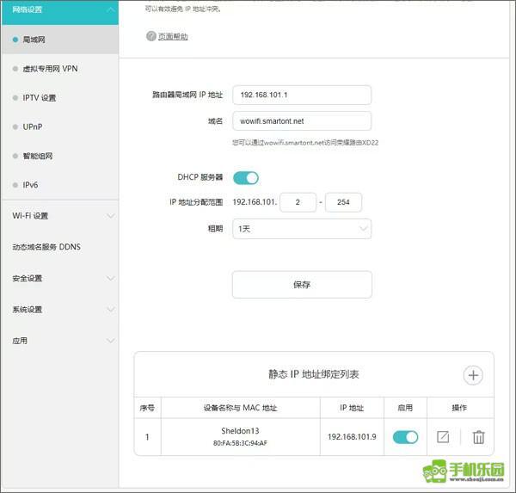Toggle the DHCP 服务器 switch

246,177
